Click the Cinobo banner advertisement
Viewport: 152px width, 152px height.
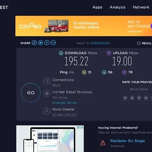(84, 26)
